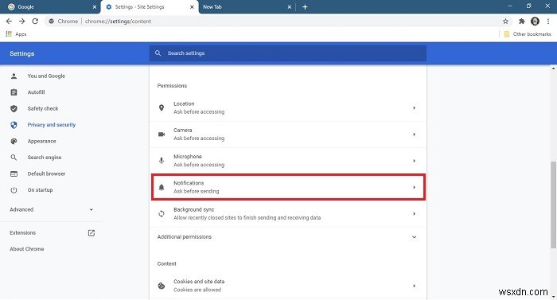Click the Autofill clipboard icon

coord(14,92)
